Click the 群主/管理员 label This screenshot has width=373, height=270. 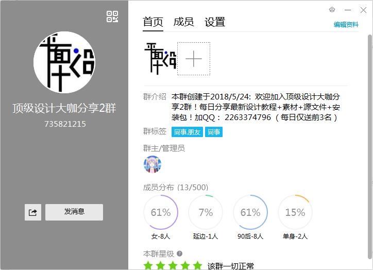click(164, 148)
